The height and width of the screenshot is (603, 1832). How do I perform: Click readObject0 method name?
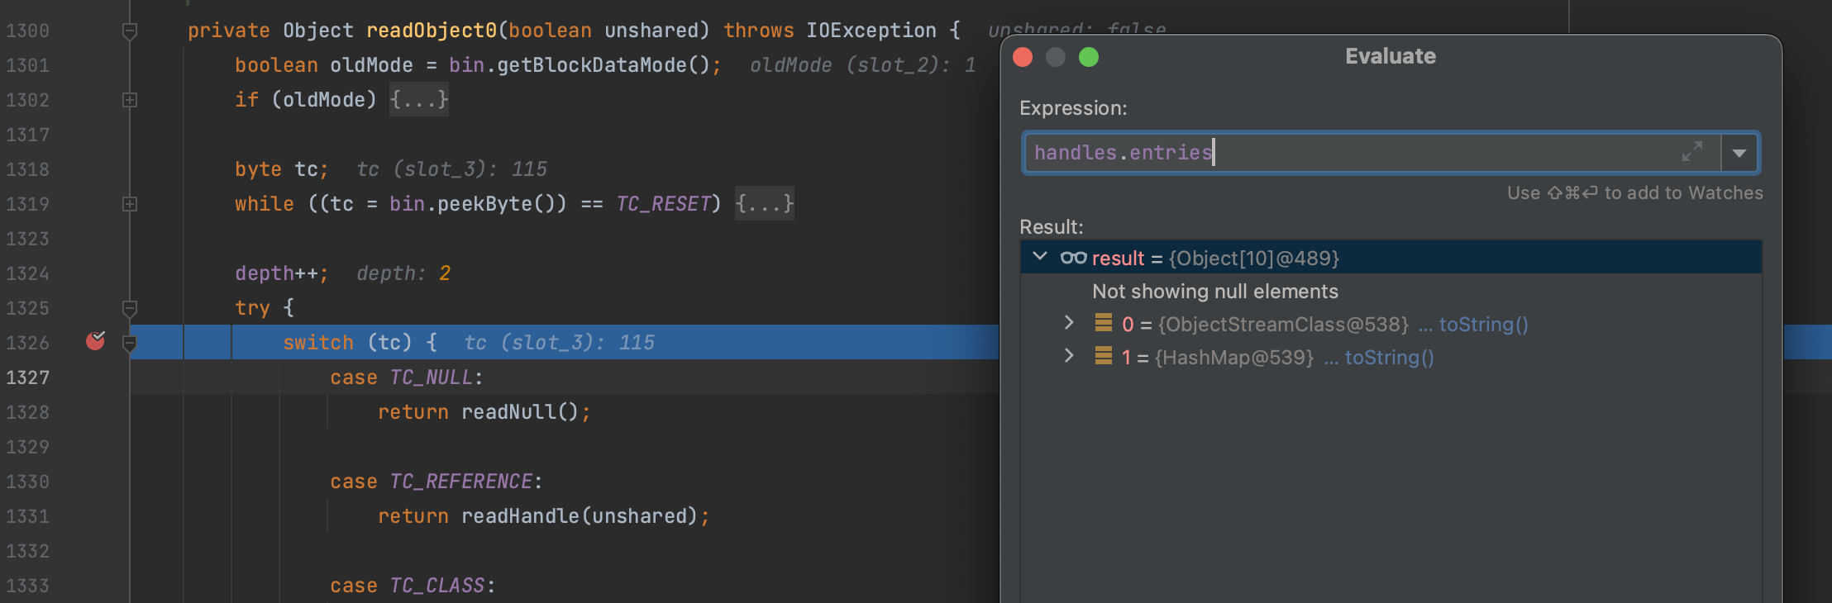[x=431, y=31]
